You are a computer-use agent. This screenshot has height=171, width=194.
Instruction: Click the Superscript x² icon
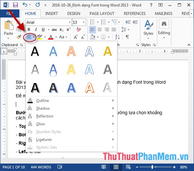(x=69, y=30)
